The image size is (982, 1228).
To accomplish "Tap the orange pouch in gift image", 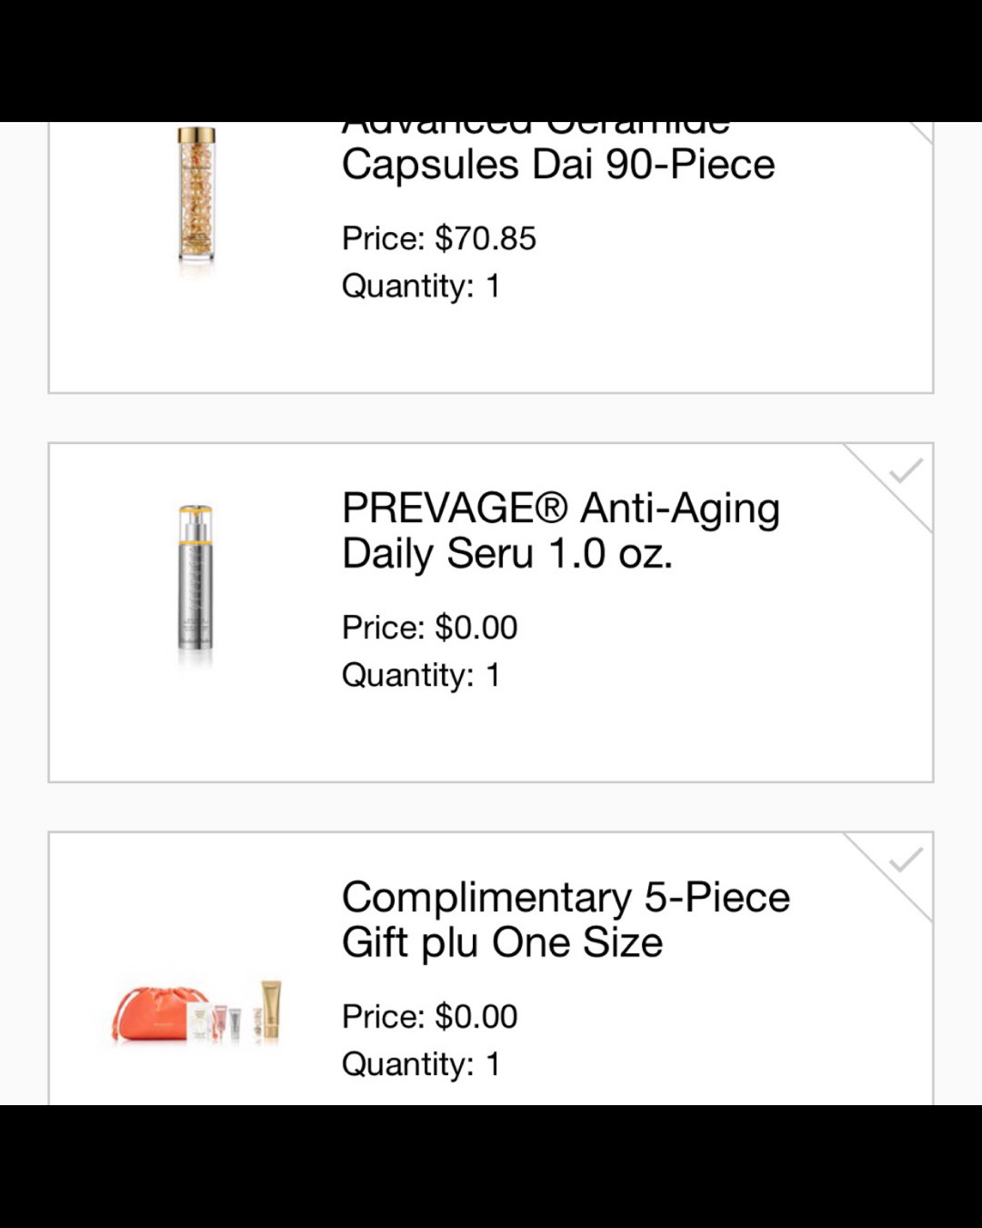I will pyautogui.click(x=150, y=1013).
